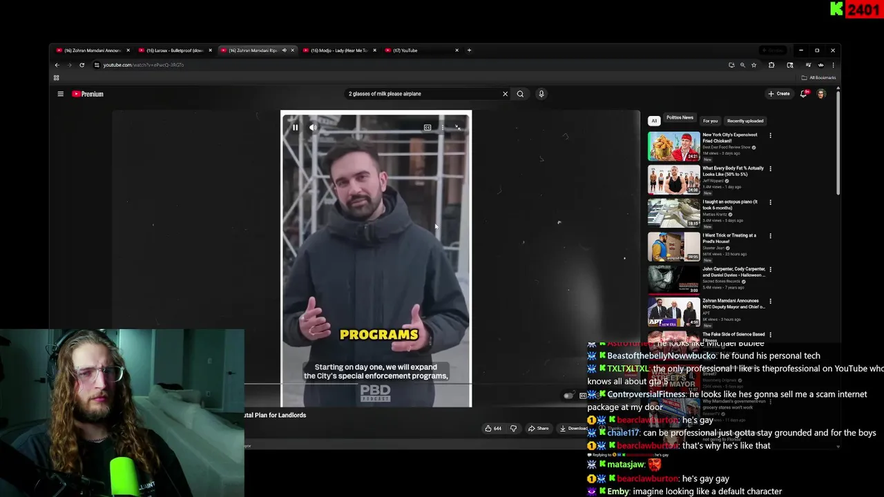Bookmark the page with the star icon
The height and width of the screenshot is (497, 884).
point(753,65)
